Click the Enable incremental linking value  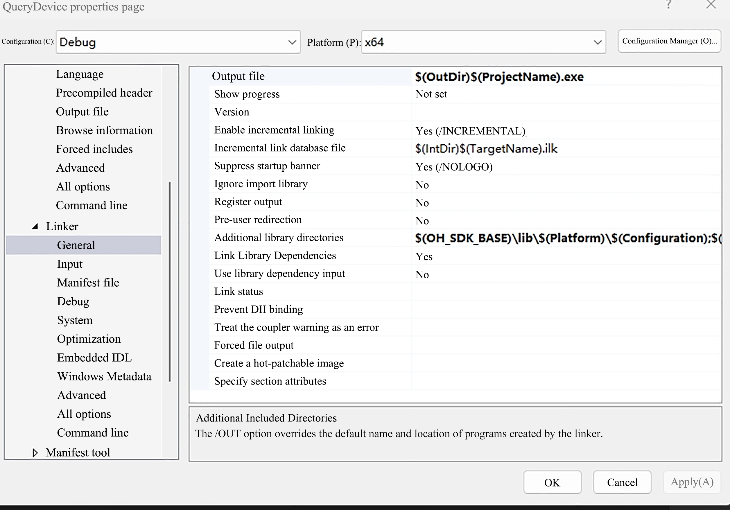[470, 131]
